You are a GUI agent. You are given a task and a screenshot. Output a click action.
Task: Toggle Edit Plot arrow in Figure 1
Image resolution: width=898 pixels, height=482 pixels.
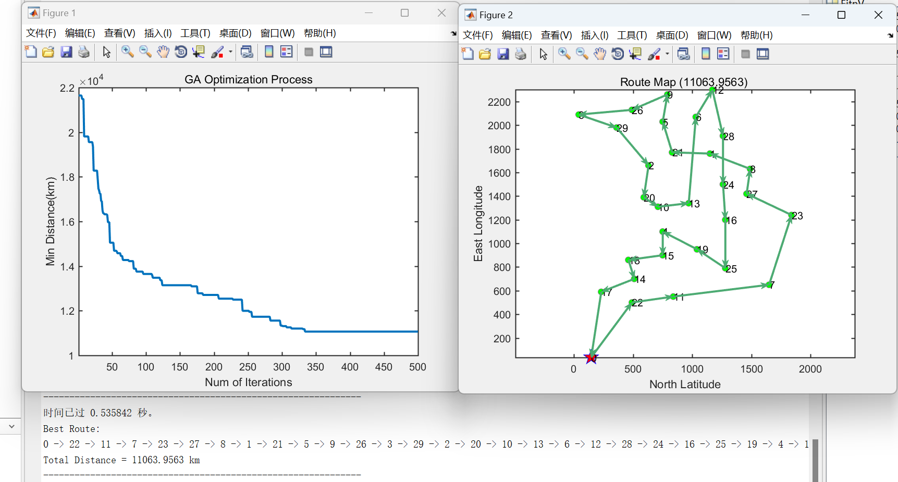click(x=106, y=52)
